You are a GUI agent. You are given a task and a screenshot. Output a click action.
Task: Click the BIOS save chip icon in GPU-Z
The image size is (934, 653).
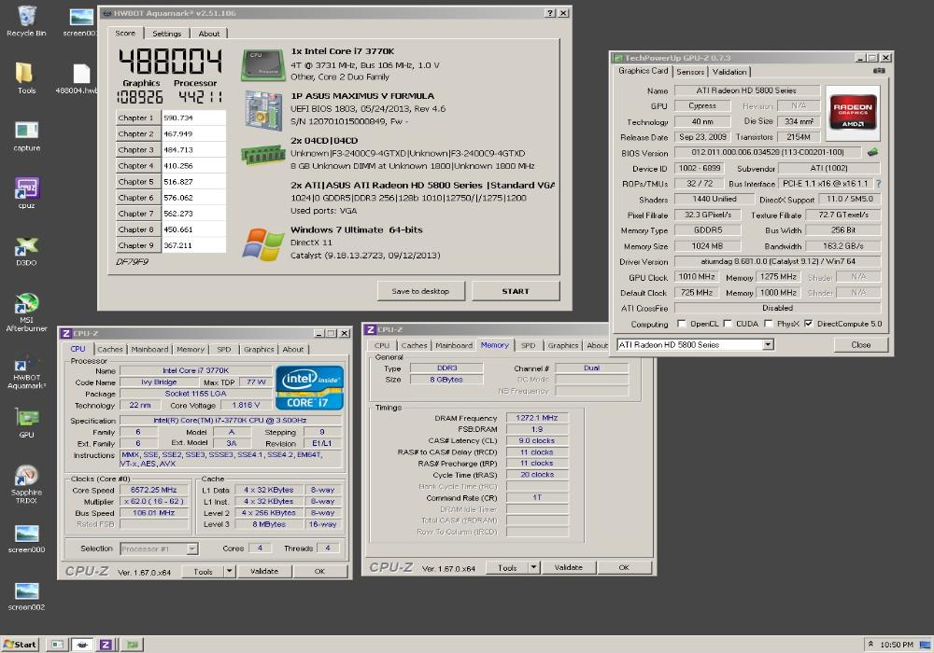(872, 152)
